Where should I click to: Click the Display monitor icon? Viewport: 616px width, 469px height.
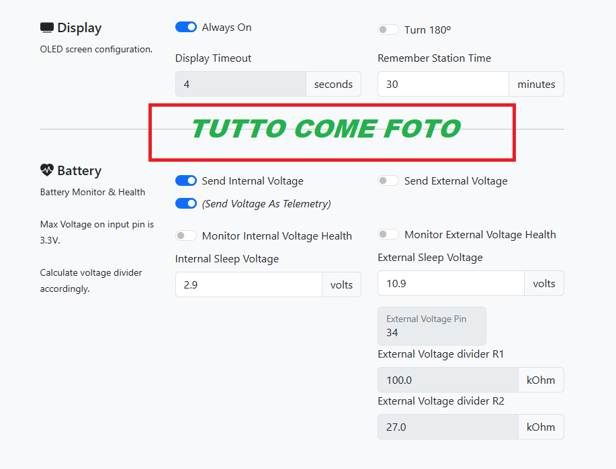tap(47, 28)
